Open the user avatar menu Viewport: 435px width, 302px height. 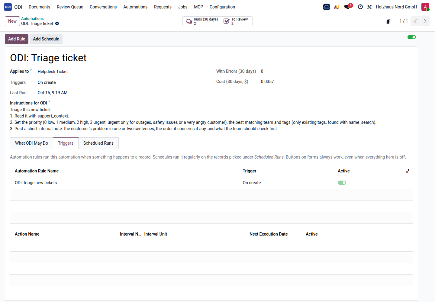pyautogui.click(x=425, y=7)
